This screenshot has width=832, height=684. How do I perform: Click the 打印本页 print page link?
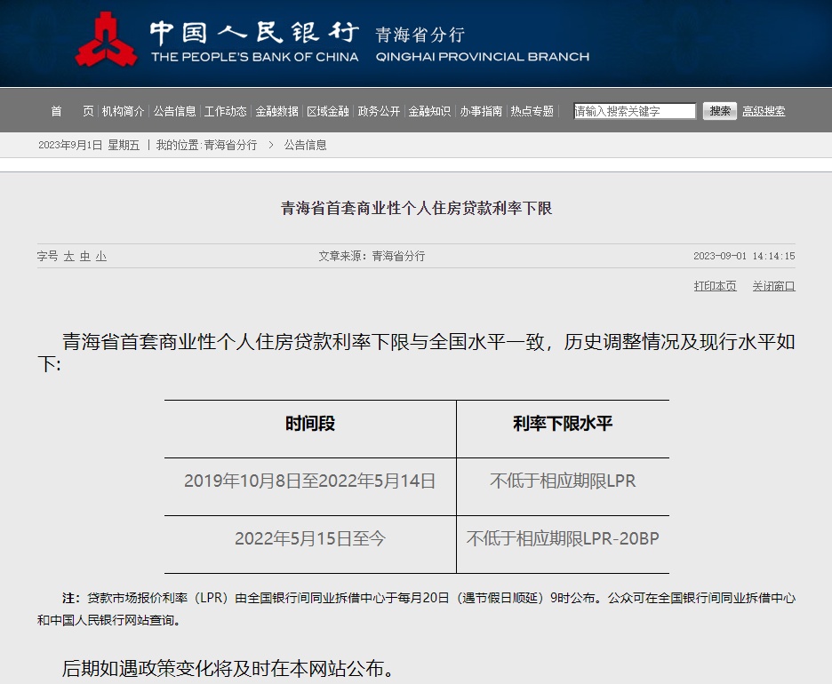(715, 286)
